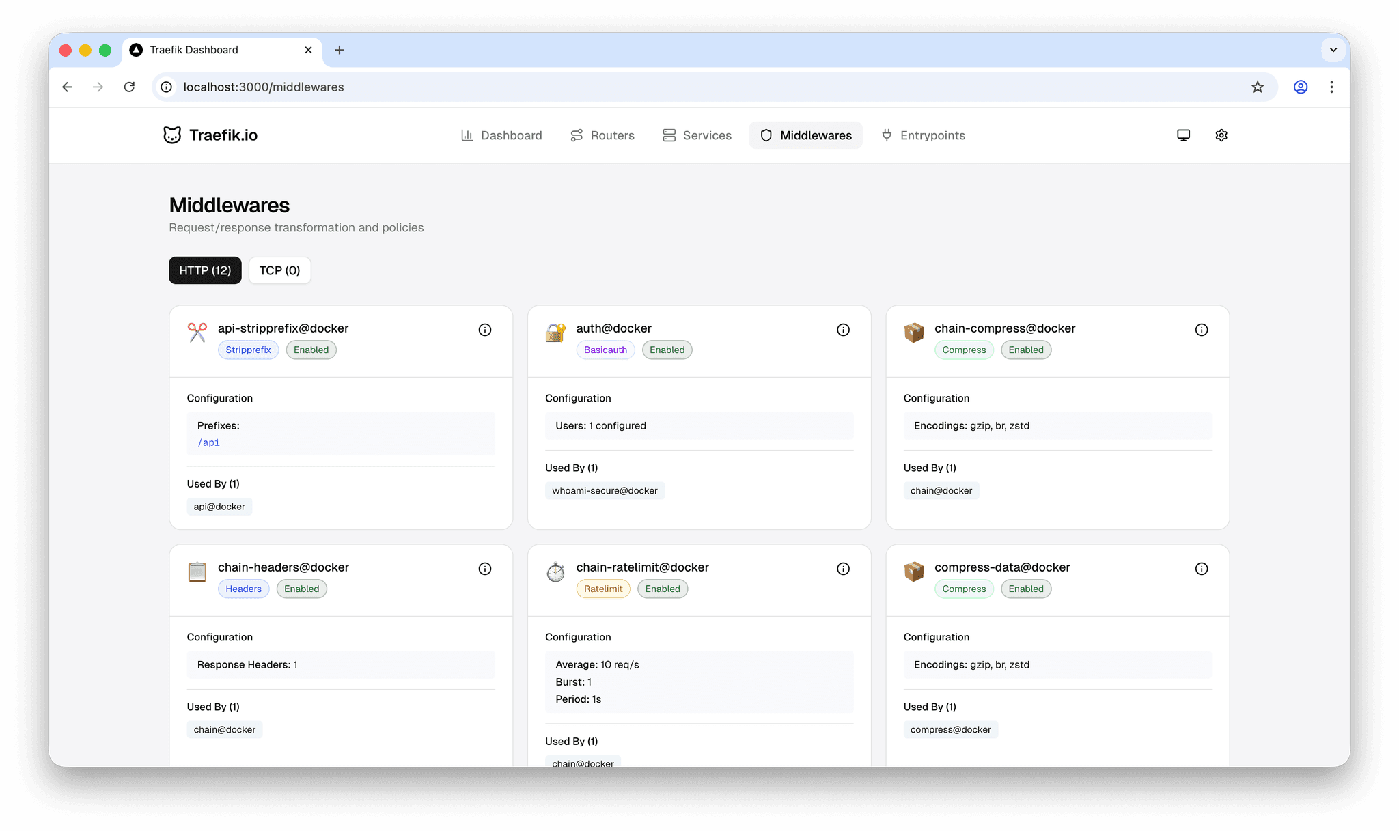Open Chrome's three-dot menu
Viewport: 1399px width, 831px height.
[1331, 87]
